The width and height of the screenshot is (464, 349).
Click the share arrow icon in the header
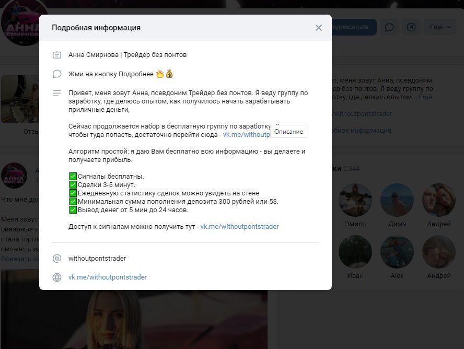(413, 27)
